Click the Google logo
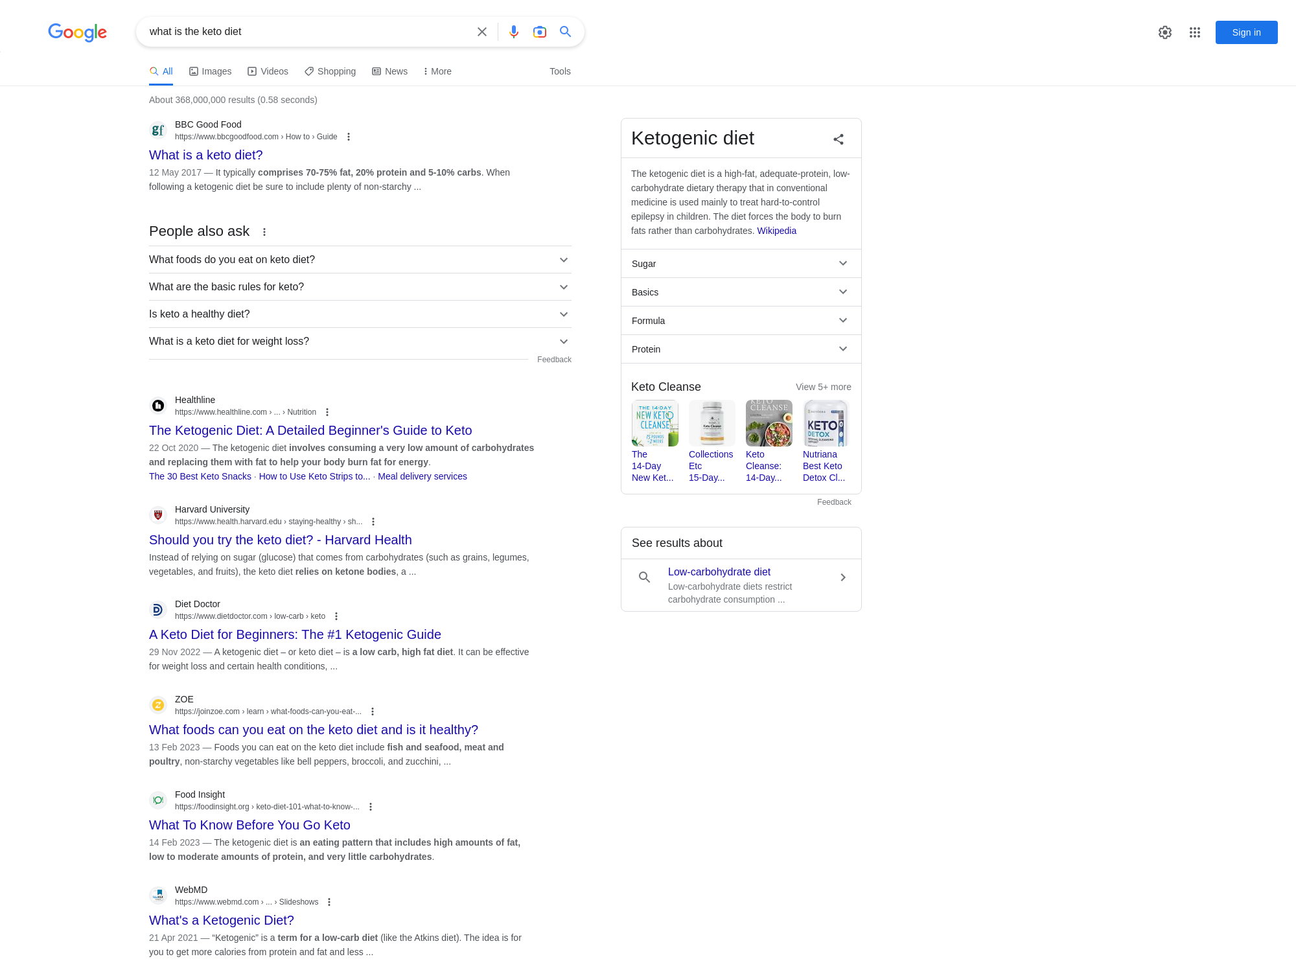 click(77, 32)
